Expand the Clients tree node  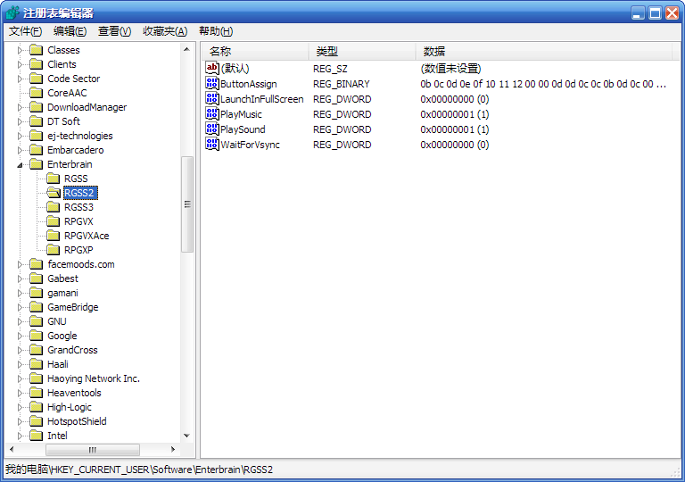(x=20, y=65)
